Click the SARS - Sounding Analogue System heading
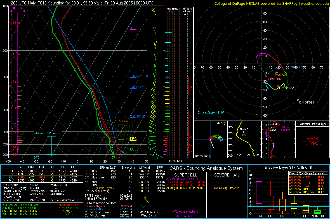330x219 pixels. click(x=206, y=168)
